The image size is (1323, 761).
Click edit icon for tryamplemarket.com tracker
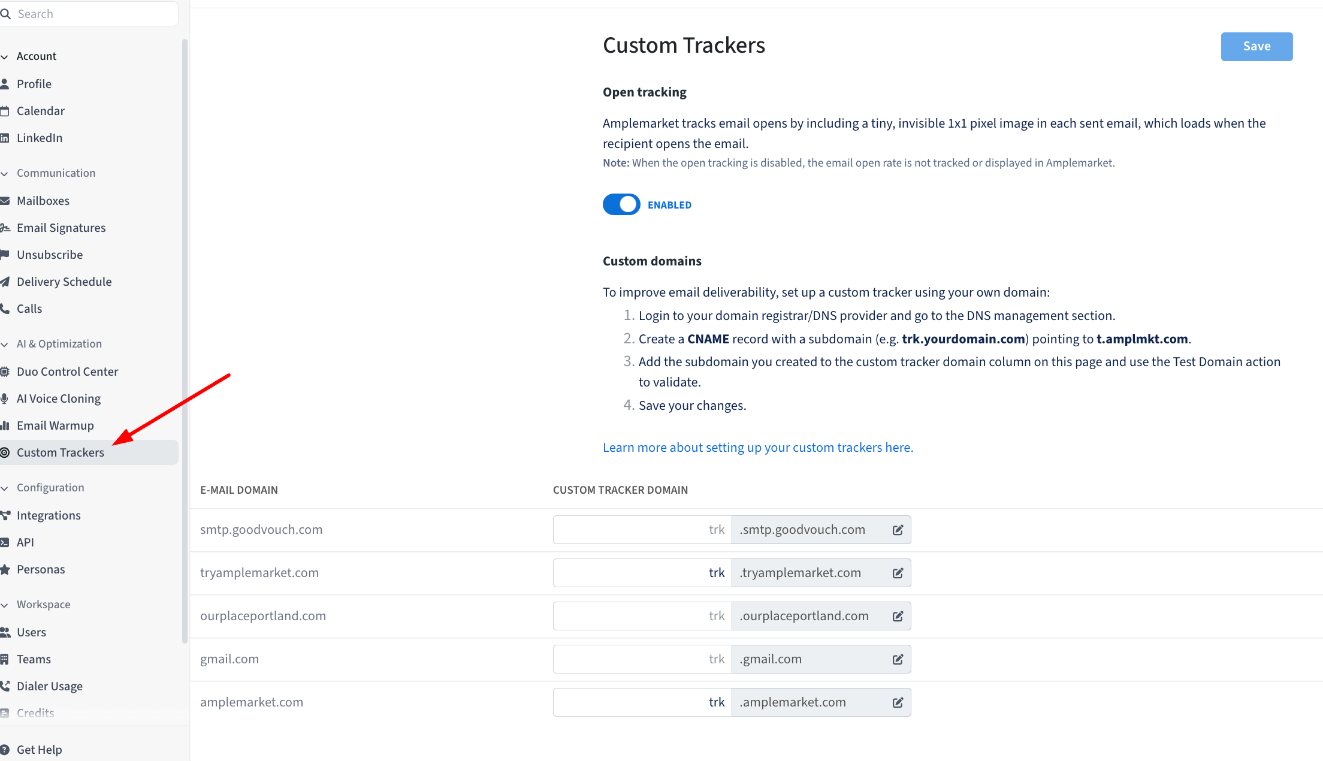(898, 573)
